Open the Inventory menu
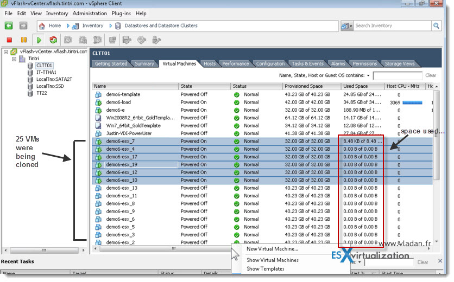 56,14
